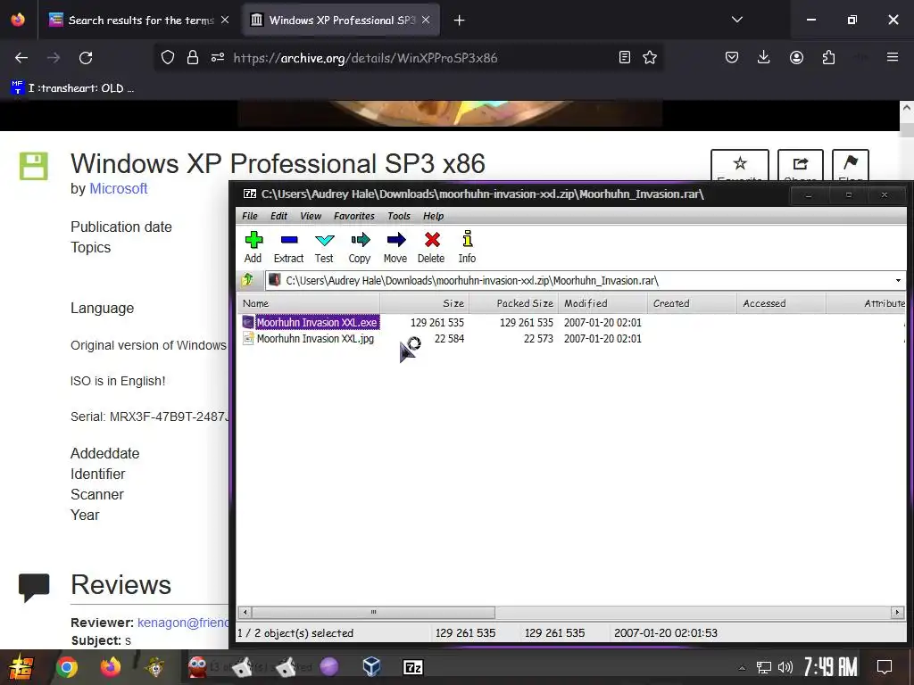Click the Save to Pocket icon

pos(732,58)
